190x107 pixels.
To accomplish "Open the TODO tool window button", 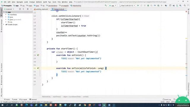I will (7, 100).
